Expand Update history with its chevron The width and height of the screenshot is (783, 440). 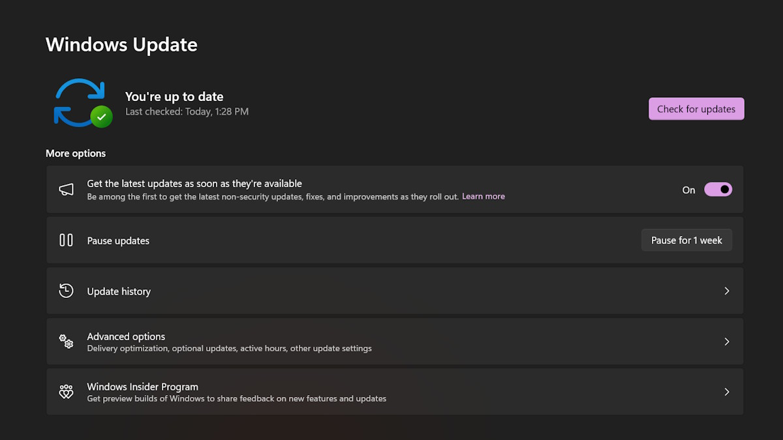pyautogui.click(x=726, y=291)
